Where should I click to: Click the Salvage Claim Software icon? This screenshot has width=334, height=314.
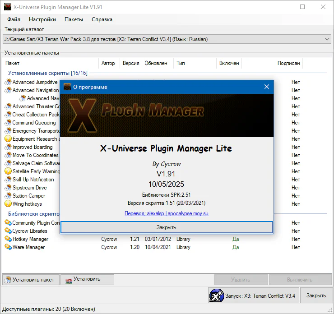click(x=8, y=163)
